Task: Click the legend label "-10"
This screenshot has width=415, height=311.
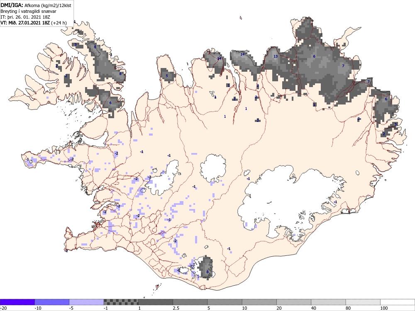Action: coord(38,308)
